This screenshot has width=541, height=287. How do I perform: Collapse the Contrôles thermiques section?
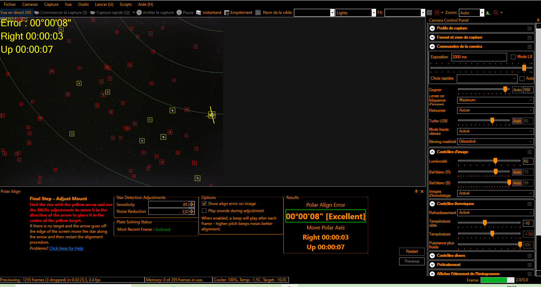pyautogui.click(x=432, y=204)
